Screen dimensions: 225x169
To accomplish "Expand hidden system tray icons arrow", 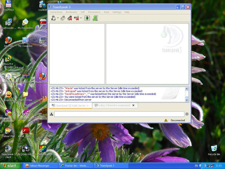I will pyautogui.click(x=201, y=166).
